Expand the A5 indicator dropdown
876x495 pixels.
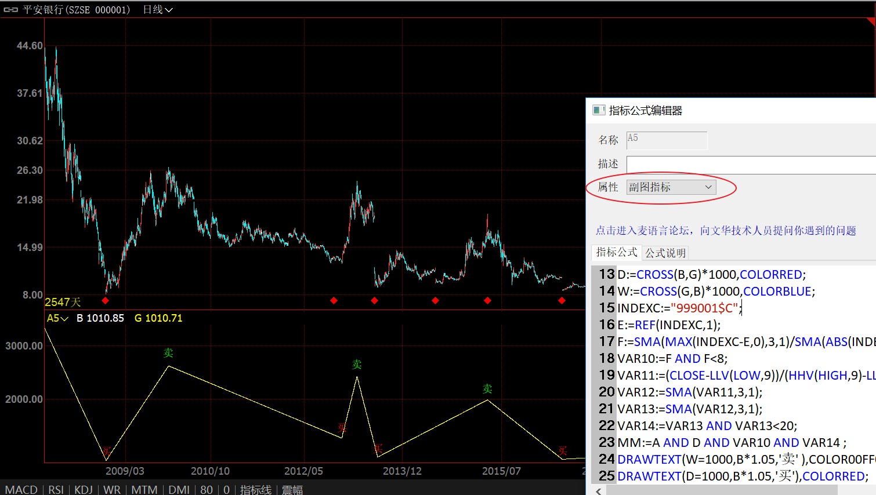pyautogui.click(x=57, y=318)
